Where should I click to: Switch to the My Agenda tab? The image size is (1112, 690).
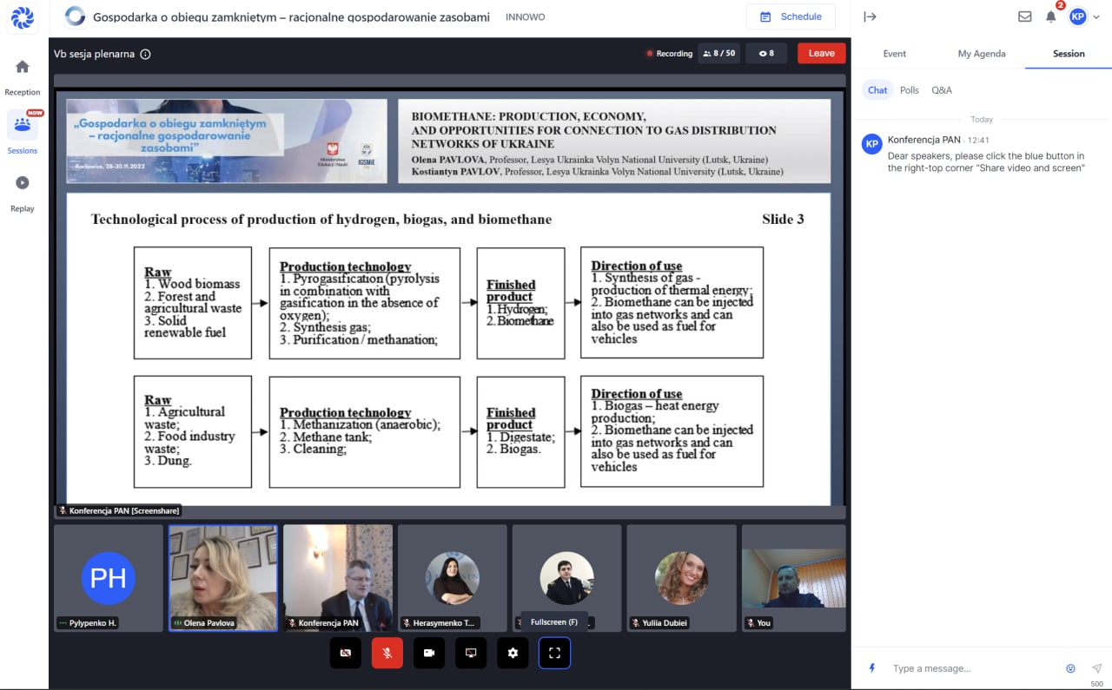(x=982, y=54)
